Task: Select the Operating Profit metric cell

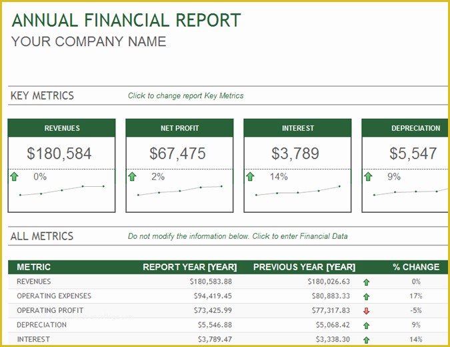Action: point(50,310)
